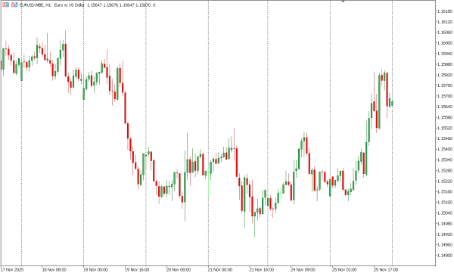This screenshot has width=454, height=273.
Task: Click the 24 Nov 09:00 time axis label
Action: [303, 269]
